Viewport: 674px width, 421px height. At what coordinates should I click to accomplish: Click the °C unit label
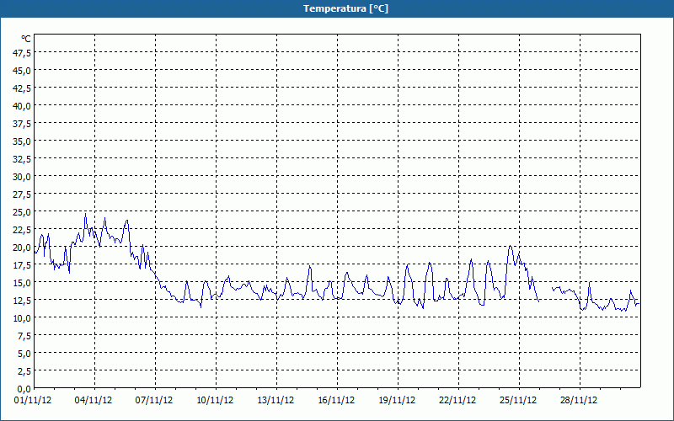(26, 39)
